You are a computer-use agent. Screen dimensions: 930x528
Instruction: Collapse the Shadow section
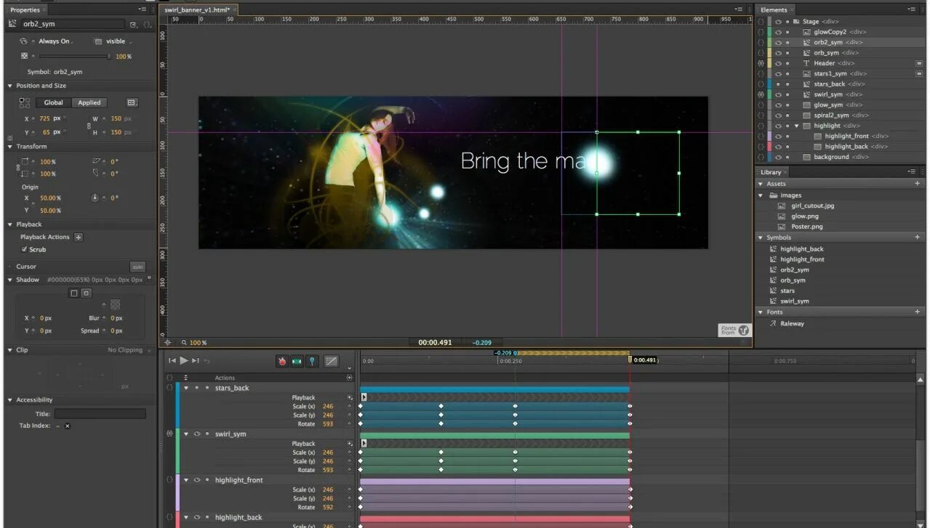pos(10,280)
